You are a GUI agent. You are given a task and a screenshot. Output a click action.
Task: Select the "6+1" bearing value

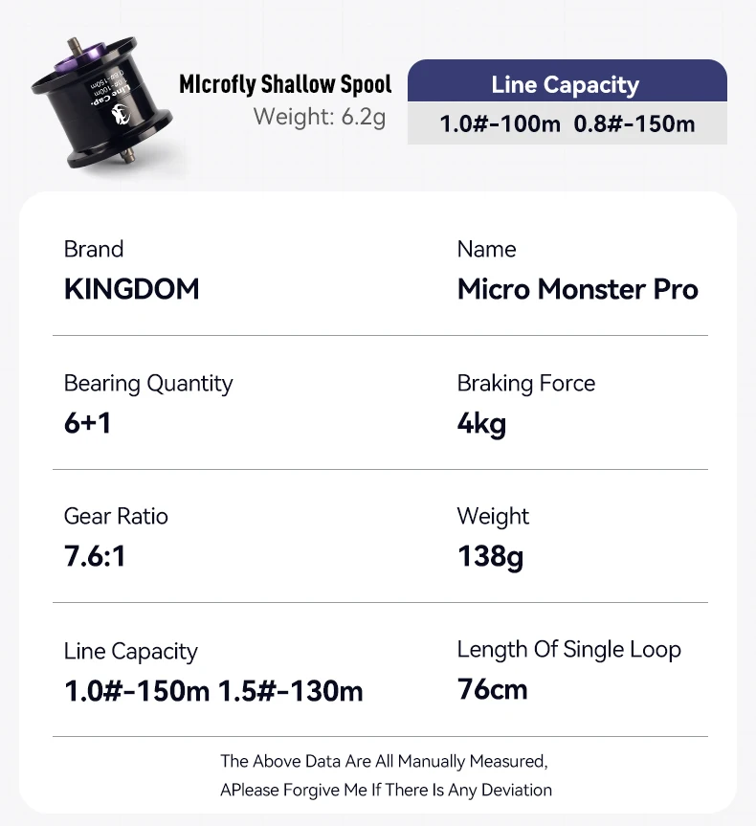point(88,423)
